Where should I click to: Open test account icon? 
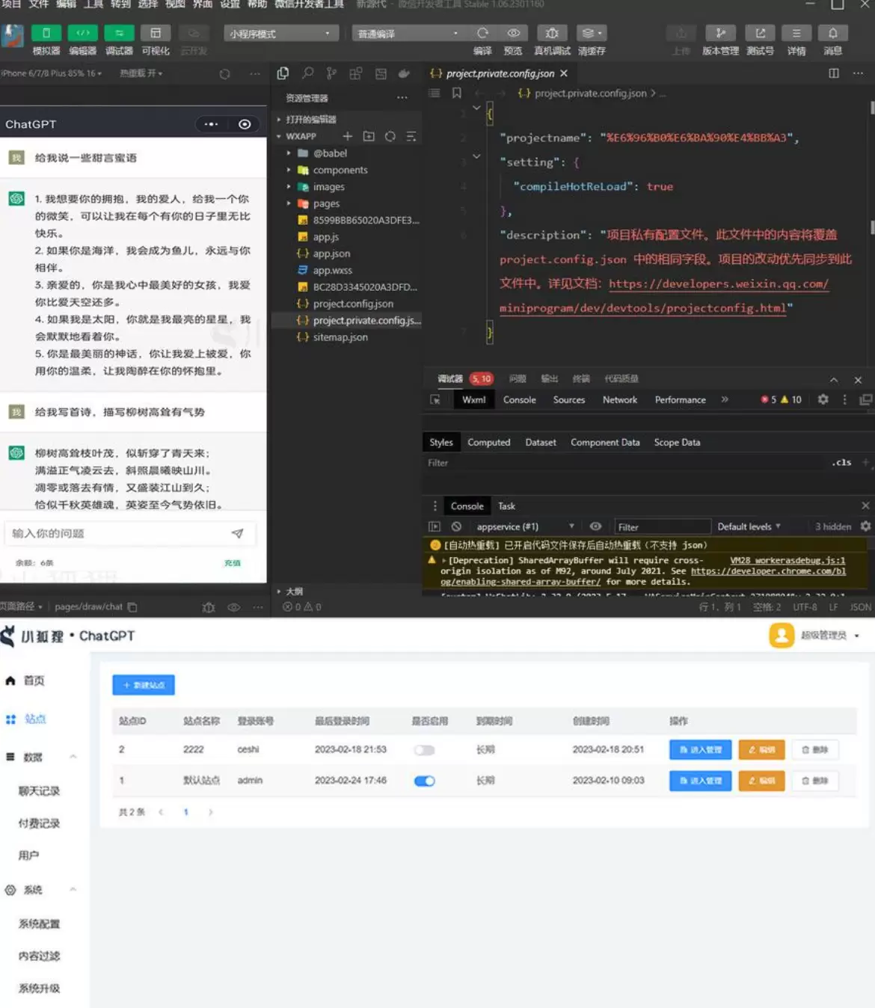(x=760, y=33)
